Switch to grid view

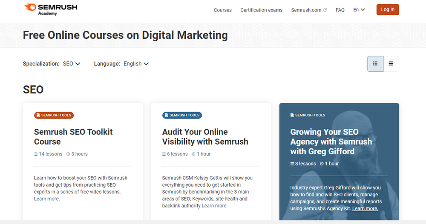(x=375, y=64)
